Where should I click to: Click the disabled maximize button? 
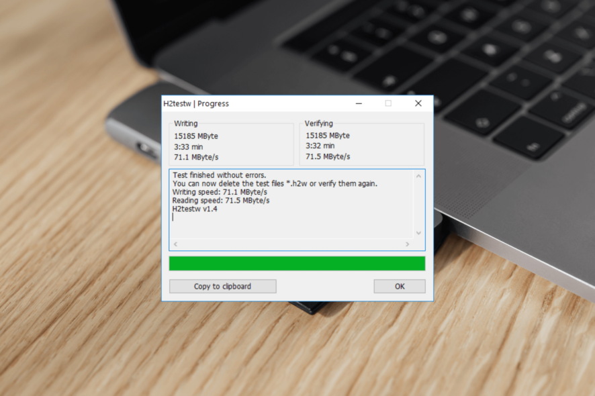click(x=388, y=103)
